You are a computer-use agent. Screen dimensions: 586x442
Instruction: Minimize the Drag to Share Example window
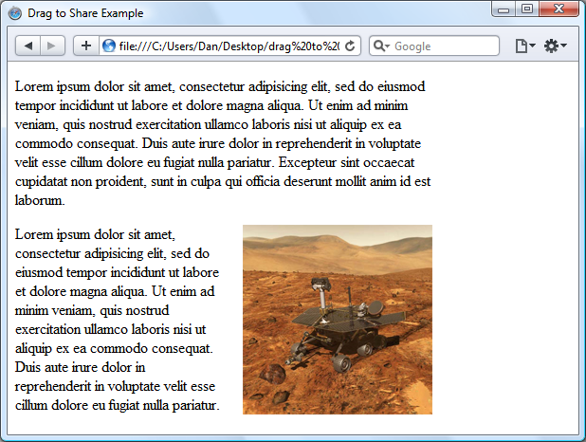[504, 9]
